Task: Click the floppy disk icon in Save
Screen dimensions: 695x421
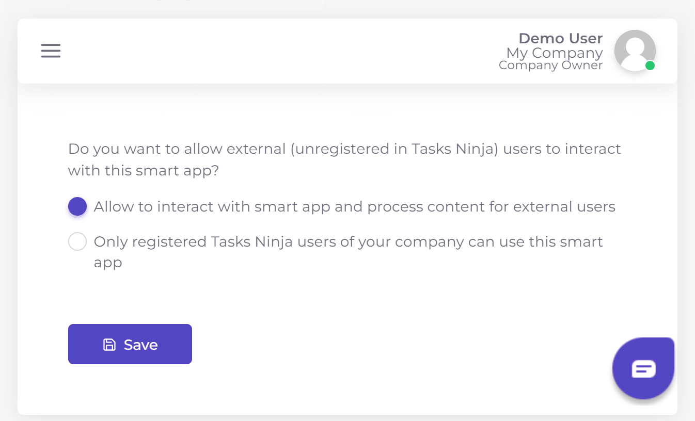Action: 109,345
